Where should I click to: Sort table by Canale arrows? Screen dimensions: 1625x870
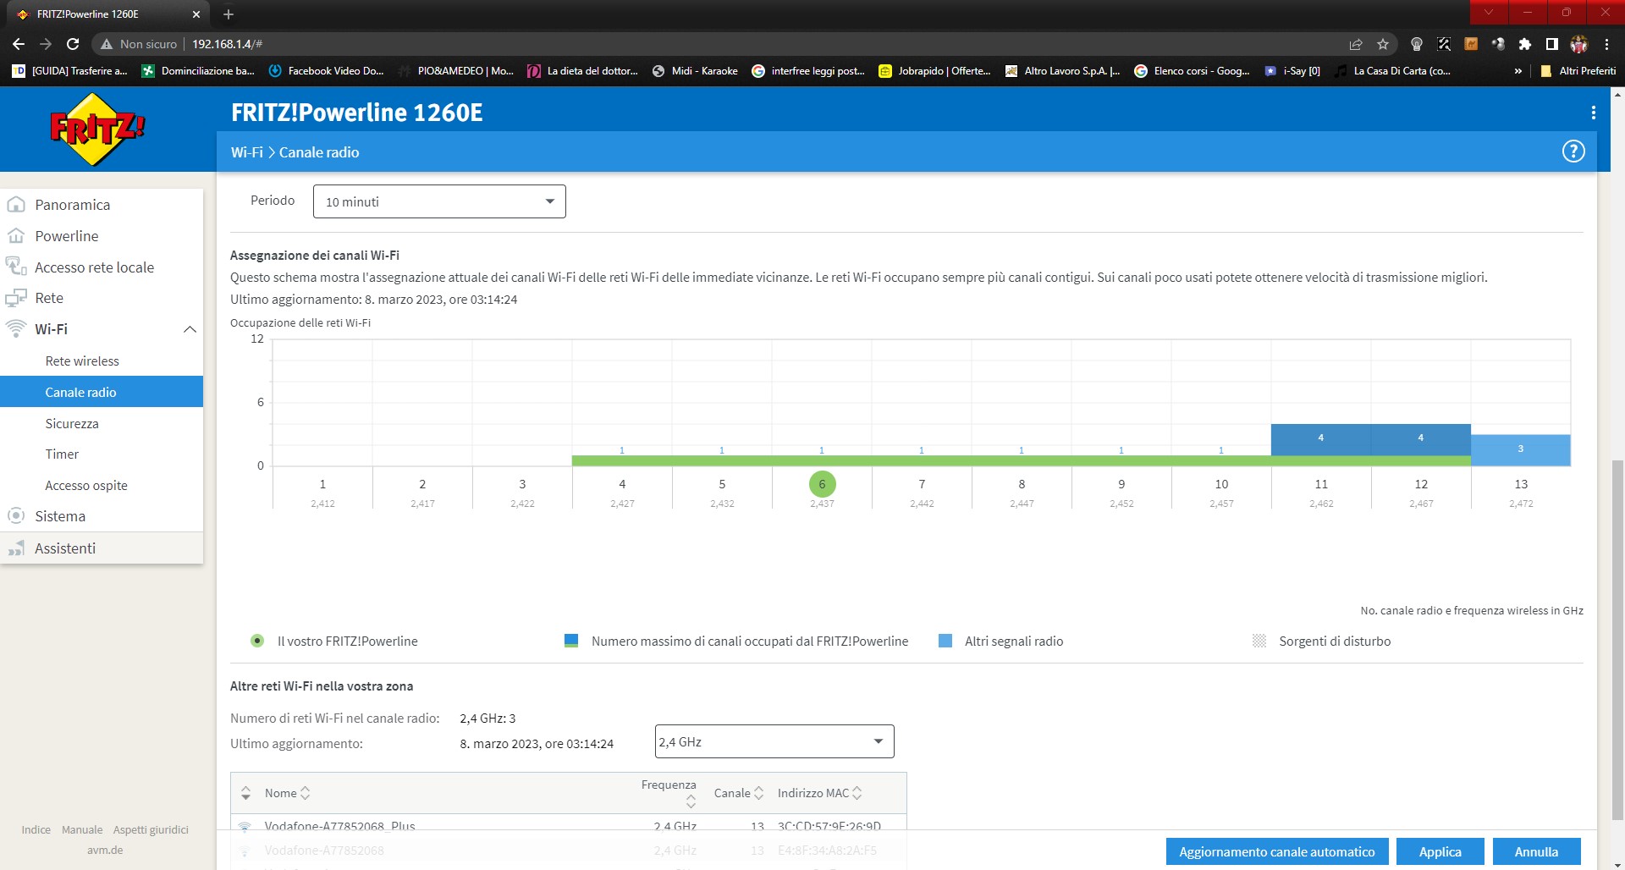pyautogui.click(x=759, y=793)
